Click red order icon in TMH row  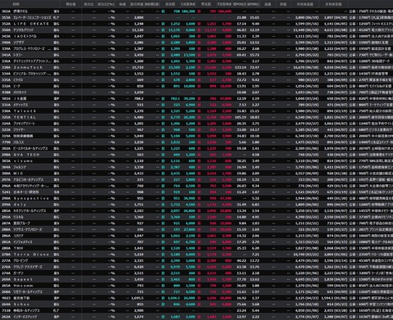coord(199,248)
